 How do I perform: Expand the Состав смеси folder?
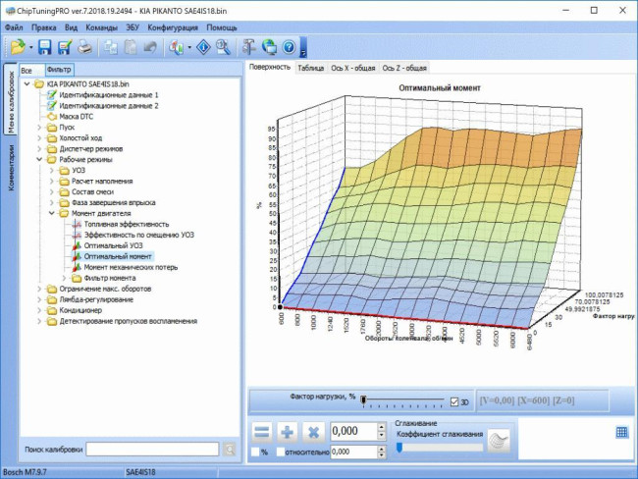(52, 191)
